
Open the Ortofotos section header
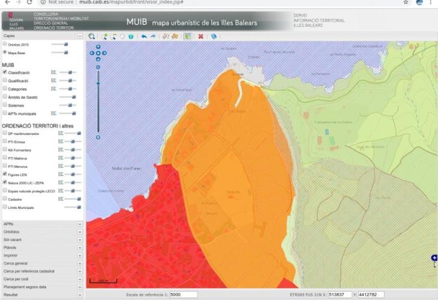tap(80, 232)
